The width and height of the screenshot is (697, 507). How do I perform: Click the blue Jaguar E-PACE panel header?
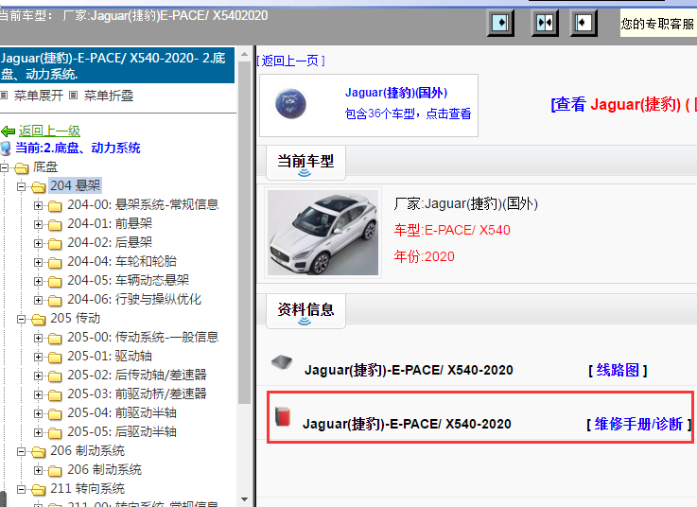[117, 65]
